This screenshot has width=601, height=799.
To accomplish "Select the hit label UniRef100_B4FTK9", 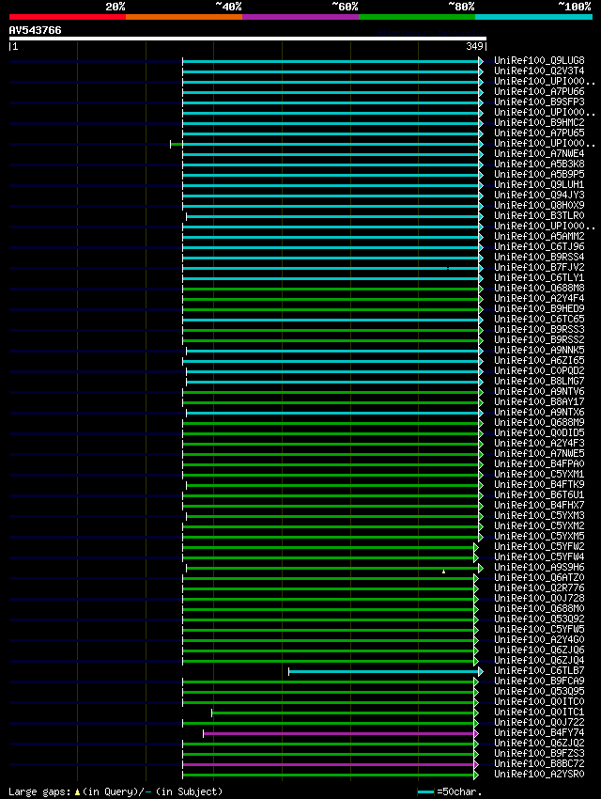I will coord(539,485).
